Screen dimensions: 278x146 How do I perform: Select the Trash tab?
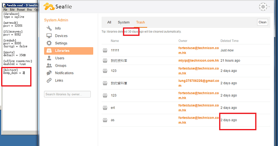point(140,22)
